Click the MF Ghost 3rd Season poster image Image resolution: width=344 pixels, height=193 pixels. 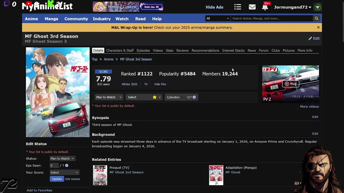58,92
